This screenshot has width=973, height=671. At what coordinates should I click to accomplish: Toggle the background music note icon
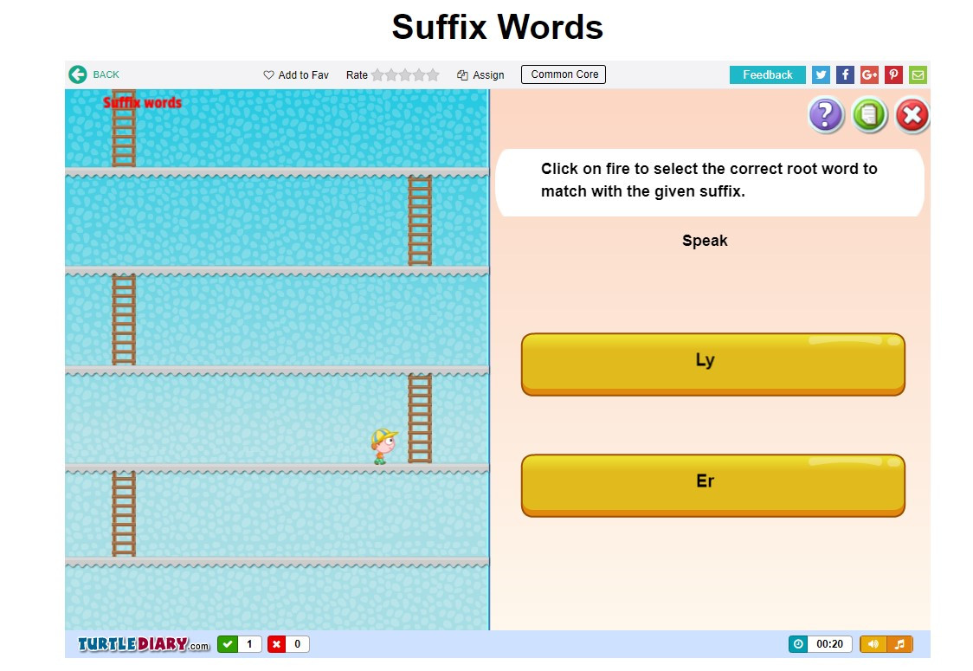point(900,644)
